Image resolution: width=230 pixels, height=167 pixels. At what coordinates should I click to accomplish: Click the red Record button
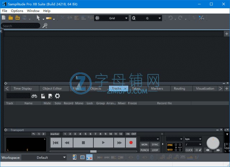tap(131, 143)
